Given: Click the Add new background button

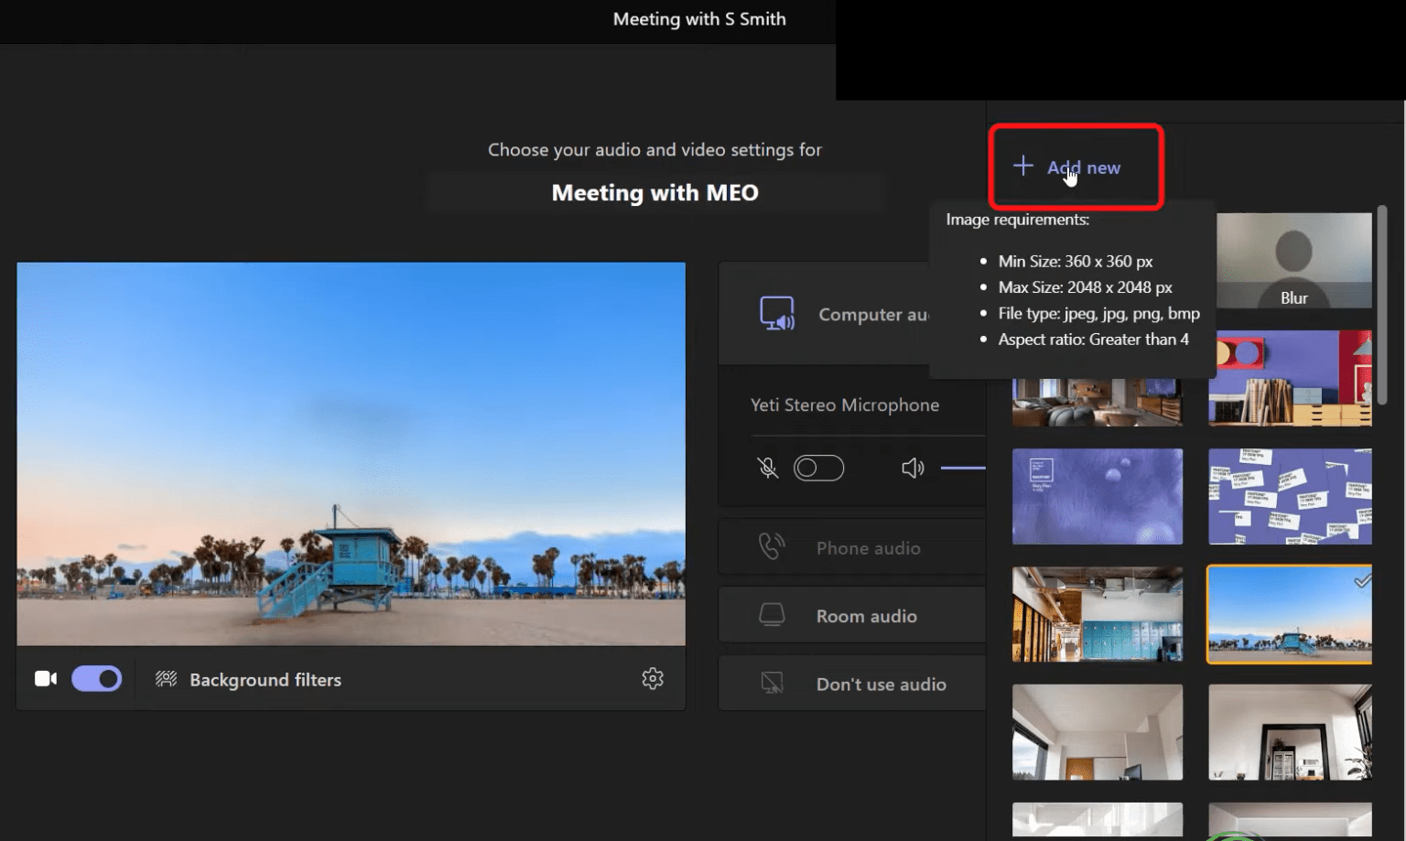Looking at the screenshot, I should tap(1076, 167).
